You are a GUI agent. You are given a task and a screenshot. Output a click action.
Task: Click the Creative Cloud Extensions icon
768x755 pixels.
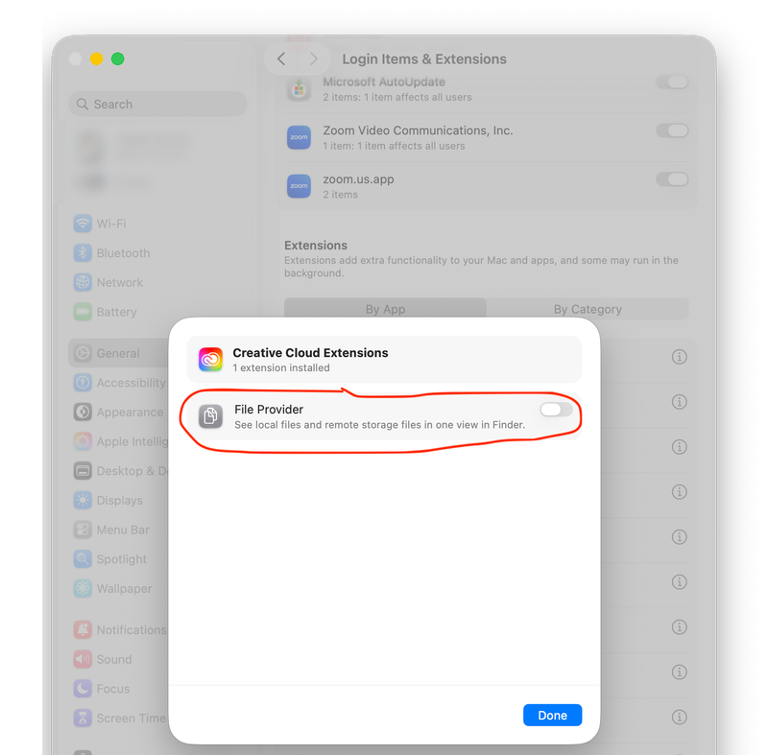(210, 360)
